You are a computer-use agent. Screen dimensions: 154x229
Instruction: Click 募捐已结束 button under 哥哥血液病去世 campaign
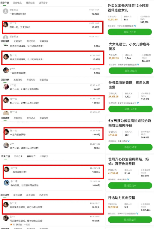[131, 109]
